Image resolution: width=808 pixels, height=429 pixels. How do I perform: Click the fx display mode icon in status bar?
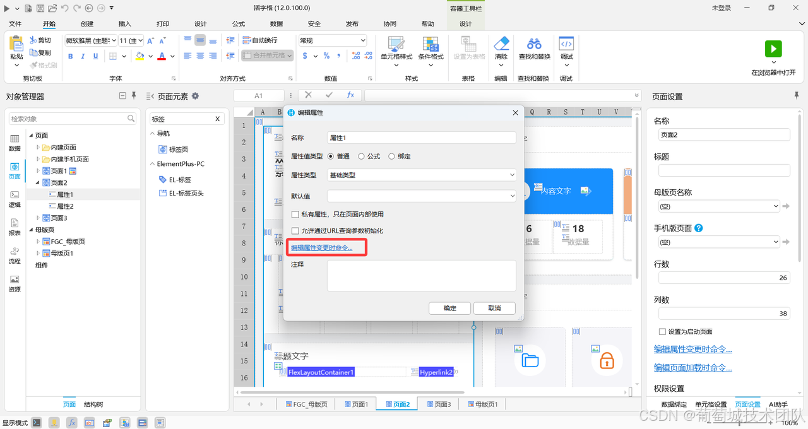pos(72,423)
